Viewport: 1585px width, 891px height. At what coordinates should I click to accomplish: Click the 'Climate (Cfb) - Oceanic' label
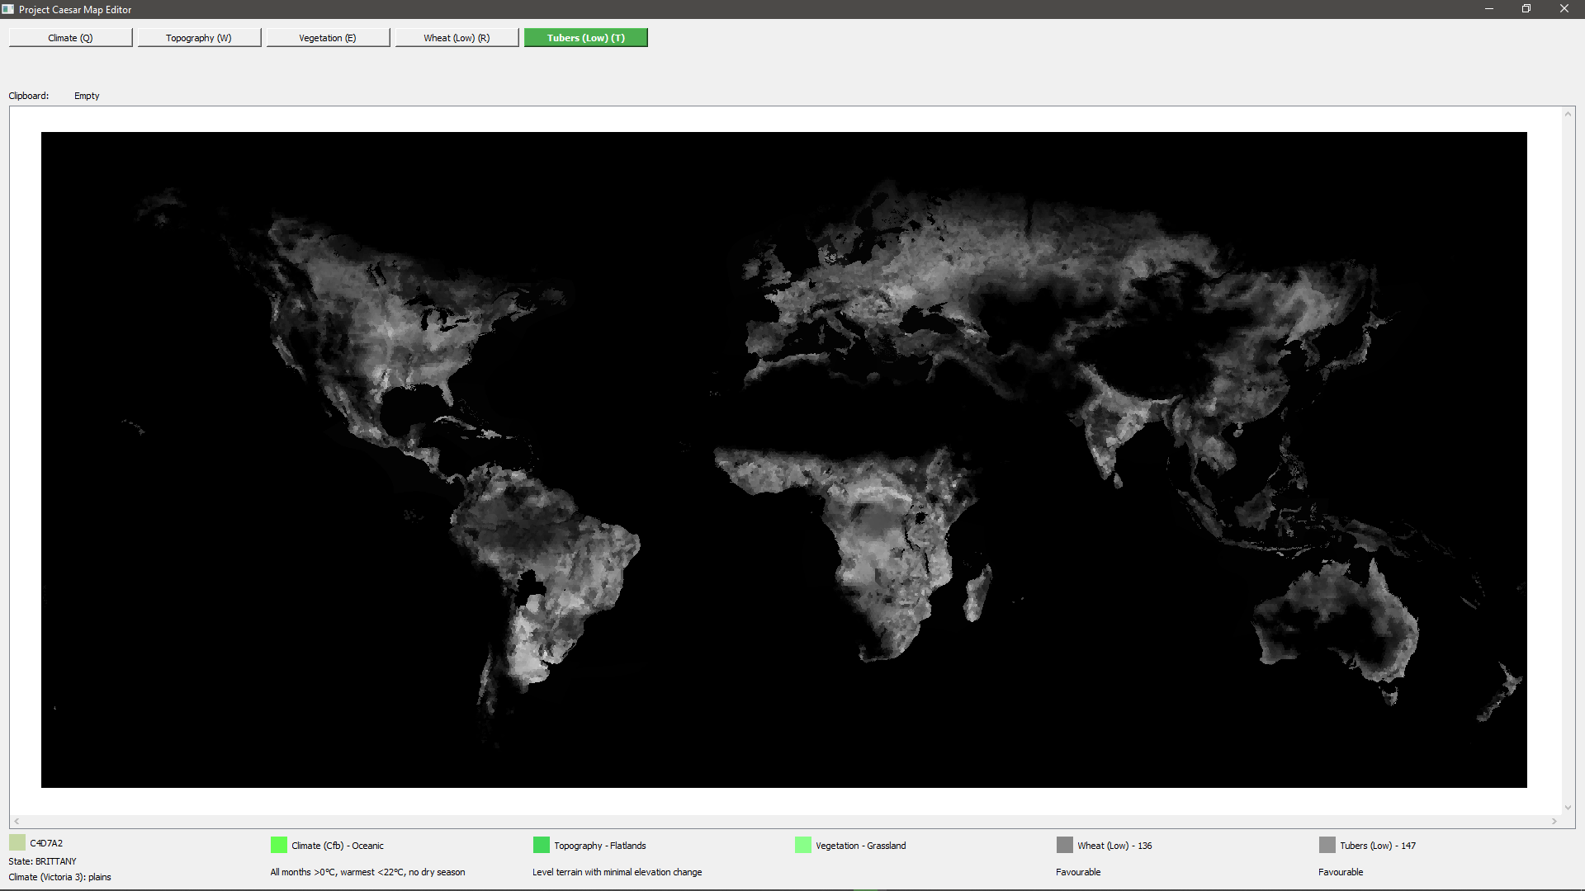(x=338, y=846)
